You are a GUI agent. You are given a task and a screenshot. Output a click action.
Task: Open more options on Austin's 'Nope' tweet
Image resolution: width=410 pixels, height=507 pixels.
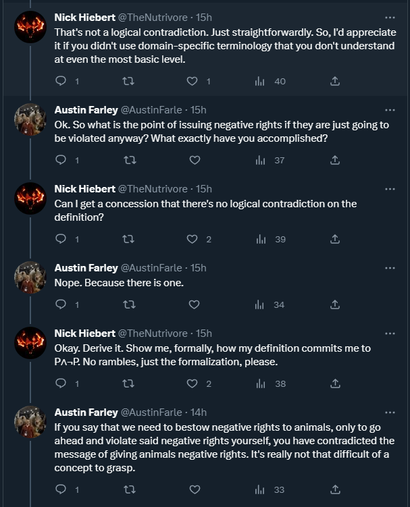tap(390, 267)
